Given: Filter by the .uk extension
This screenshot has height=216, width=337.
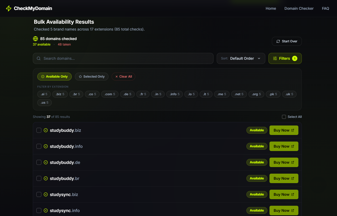Looking at the screenshot, I should [x=289, y=94].
